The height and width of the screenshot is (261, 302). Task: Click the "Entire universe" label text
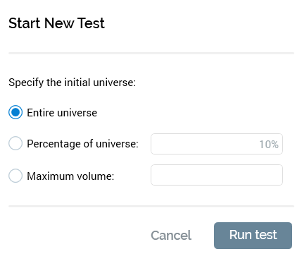pos(62,113)
